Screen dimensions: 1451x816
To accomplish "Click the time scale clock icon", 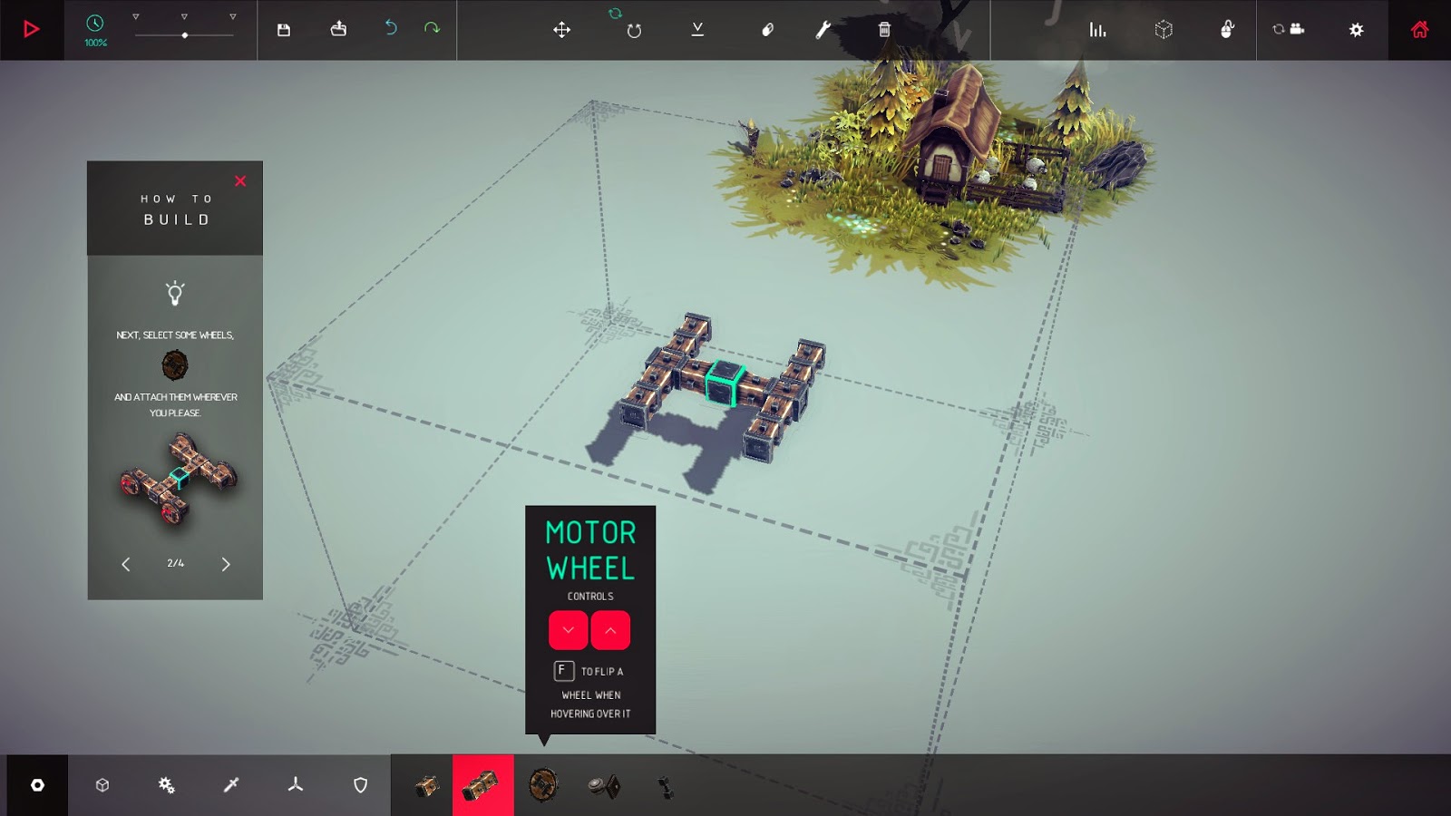I will coord(95,24).
